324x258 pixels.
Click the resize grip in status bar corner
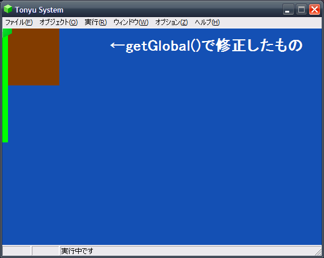tap(318, 252)
